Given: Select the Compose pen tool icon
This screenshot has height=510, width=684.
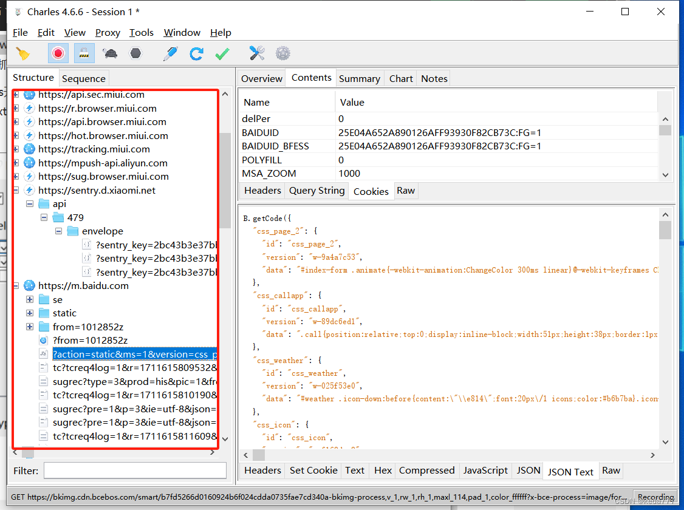Looking at the screenshot, I should pyautogui.click(x=170, y=53).
